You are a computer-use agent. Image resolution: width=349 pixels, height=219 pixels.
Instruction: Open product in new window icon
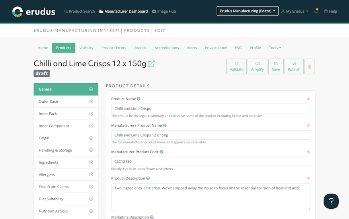click(151, 64)
